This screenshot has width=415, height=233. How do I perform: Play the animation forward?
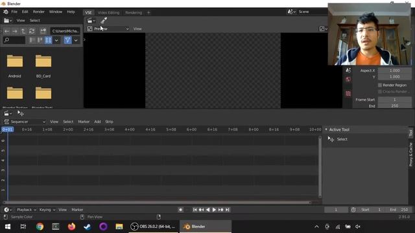tap(214, 210)
